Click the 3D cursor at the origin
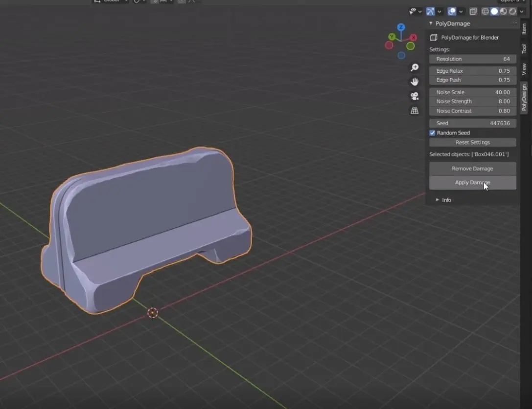532x409 pixels. click(153, 313)
